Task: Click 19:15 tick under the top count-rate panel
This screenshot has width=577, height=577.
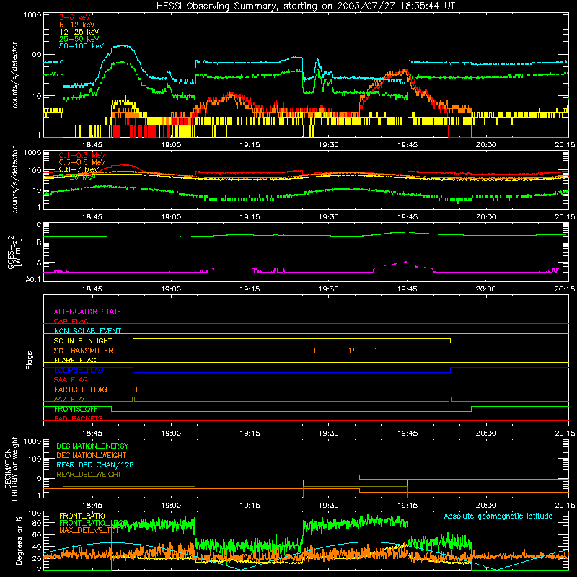Action: point(250,145)
